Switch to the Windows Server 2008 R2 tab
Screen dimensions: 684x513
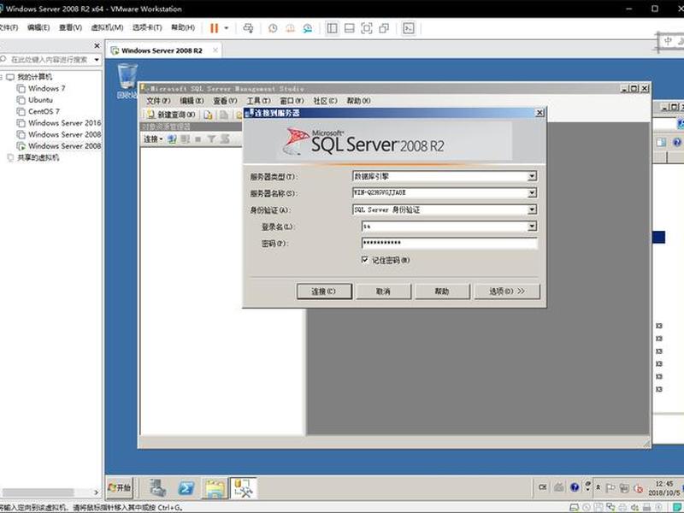(x=162, y=50)
